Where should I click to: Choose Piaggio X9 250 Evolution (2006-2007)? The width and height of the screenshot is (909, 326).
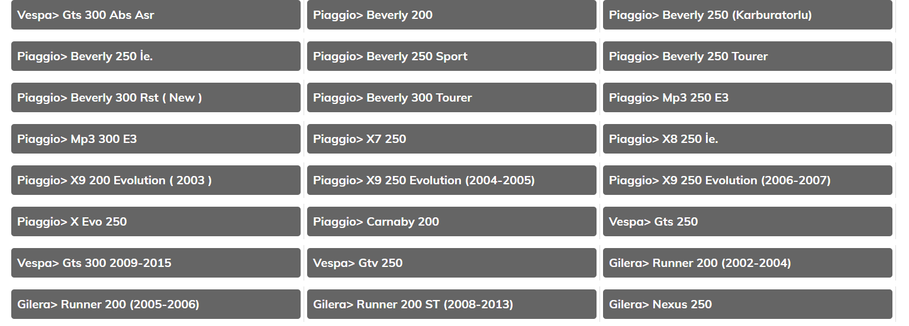click(747, 180)
